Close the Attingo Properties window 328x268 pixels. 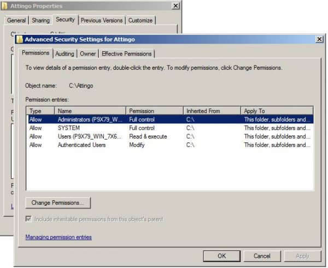(x=175, y=5)
